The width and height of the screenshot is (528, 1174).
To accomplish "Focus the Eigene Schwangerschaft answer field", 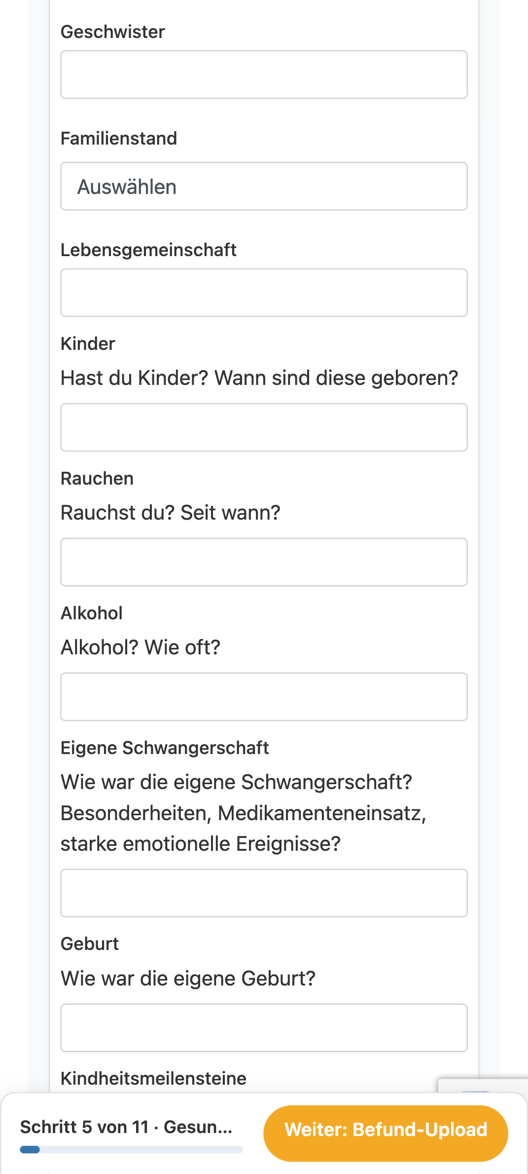I will coord(264,893).
